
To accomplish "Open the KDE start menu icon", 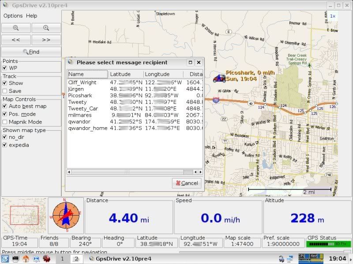I will tap(5, 259).
